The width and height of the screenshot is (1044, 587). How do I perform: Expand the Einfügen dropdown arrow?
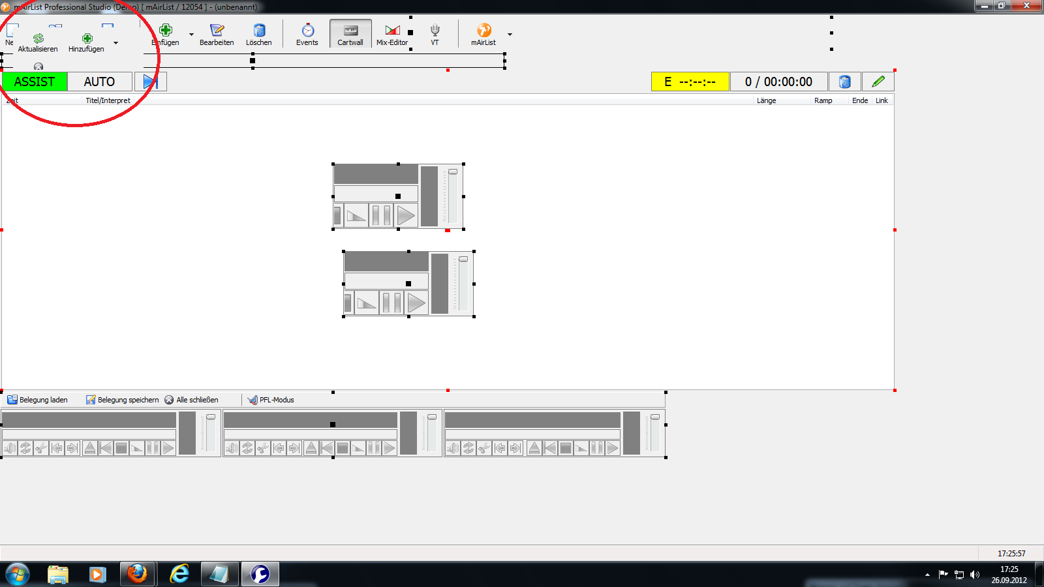pyautogui.click(x=191, y=35)
